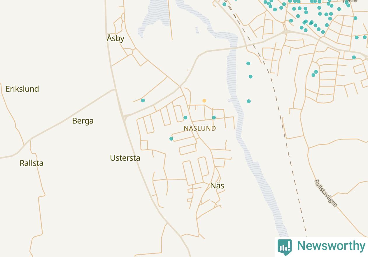Screen dimensions: 368x257
Task: Click teal marker pair in eastern housing blocks
Action: (x=315, y=73)
